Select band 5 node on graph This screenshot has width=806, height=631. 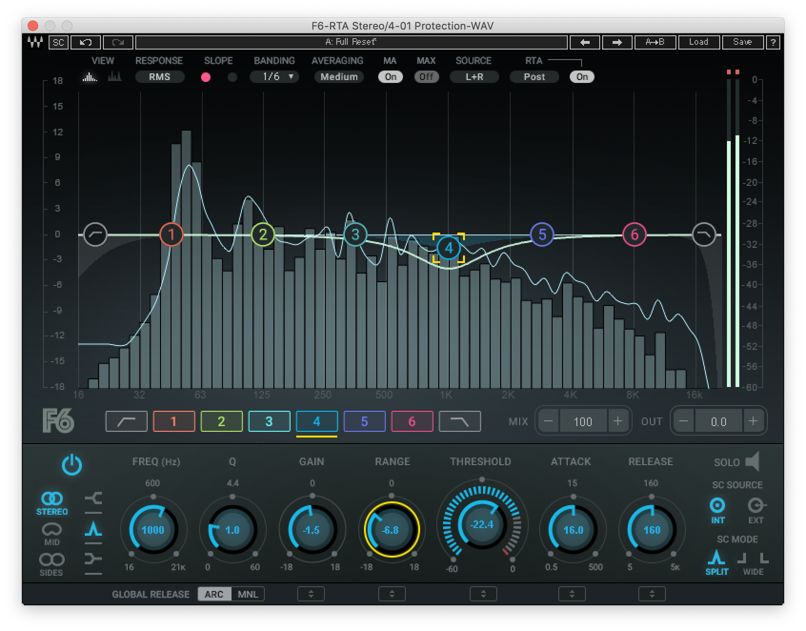[x=542, y=234]
